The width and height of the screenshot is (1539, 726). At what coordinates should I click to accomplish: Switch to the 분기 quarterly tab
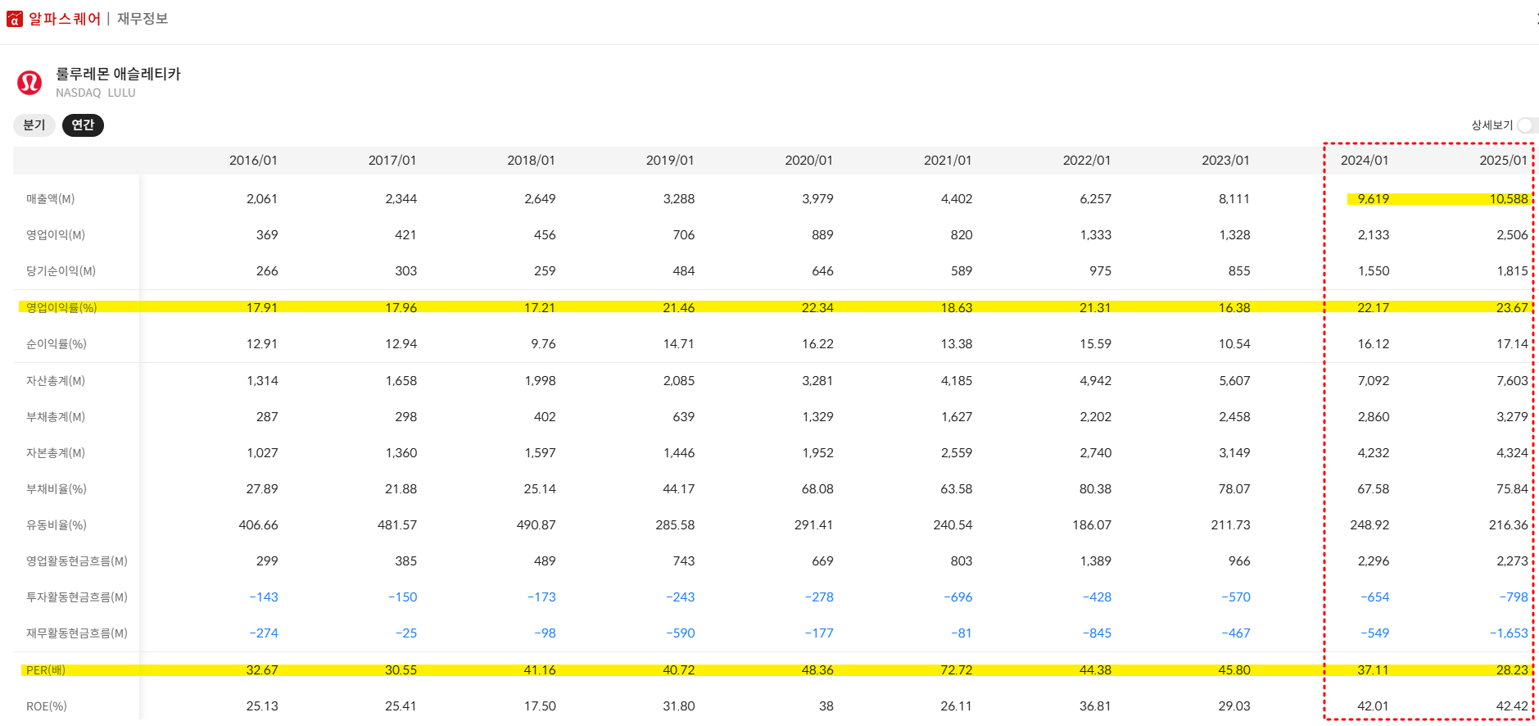(x=34, y=125)
